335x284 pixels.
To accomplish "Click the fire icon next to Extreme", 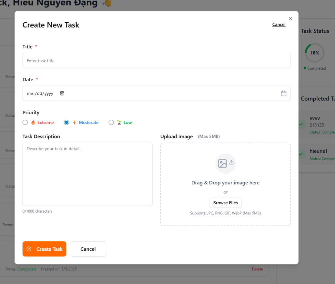I will coord(33,122).
